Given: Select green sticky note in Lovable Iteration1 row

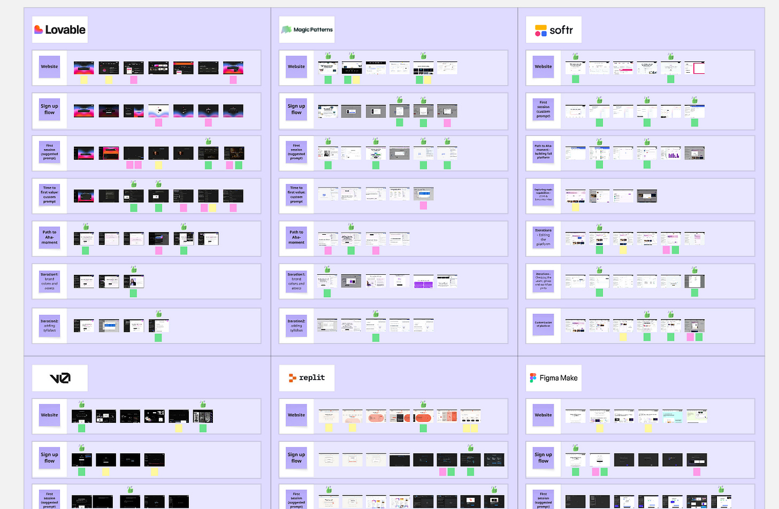Looking at the screenshot, I should pos(133,293).
